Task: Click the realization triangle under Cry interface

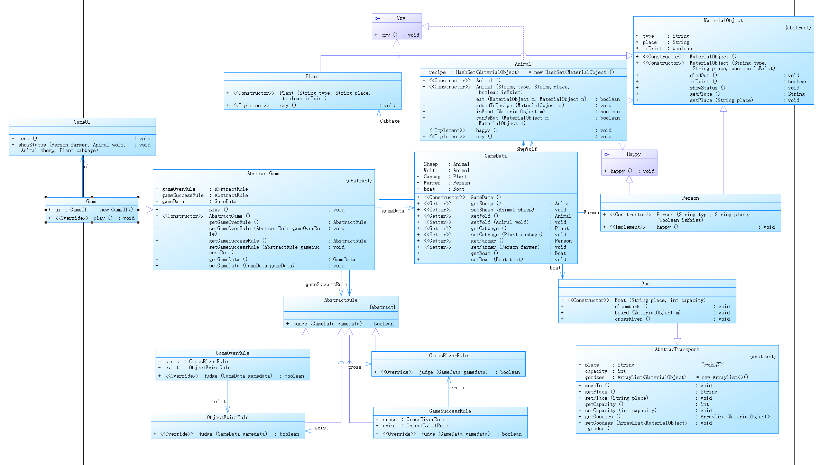Action: [397, 43]
